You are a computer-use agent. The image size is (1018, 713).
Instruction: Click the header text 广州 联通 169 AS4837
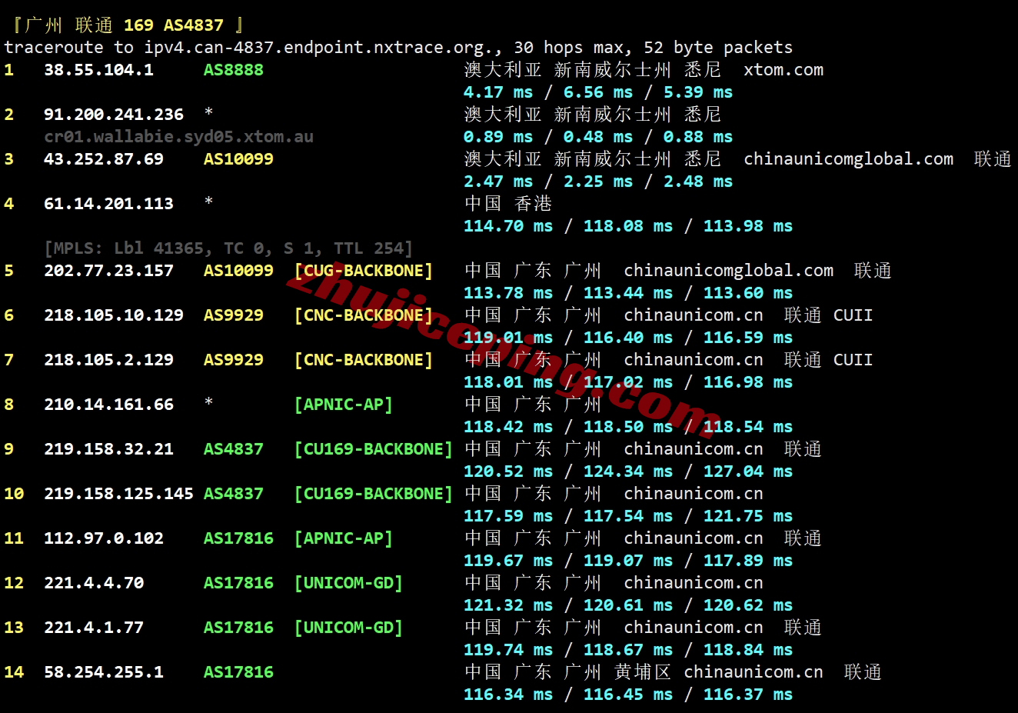[124, 25]
